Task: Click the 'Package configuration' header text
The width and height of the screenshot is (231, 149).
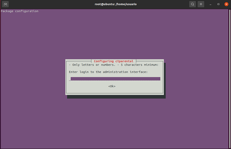Action: click(x=20, y=11)
